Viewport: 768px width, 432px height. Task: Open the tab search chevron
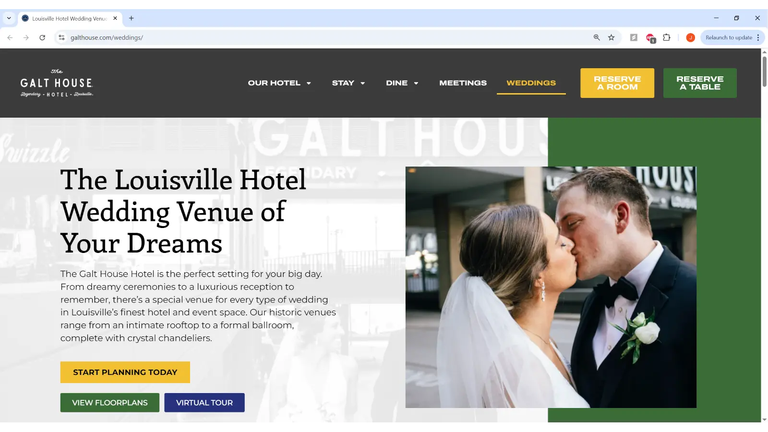pos(9,18)
